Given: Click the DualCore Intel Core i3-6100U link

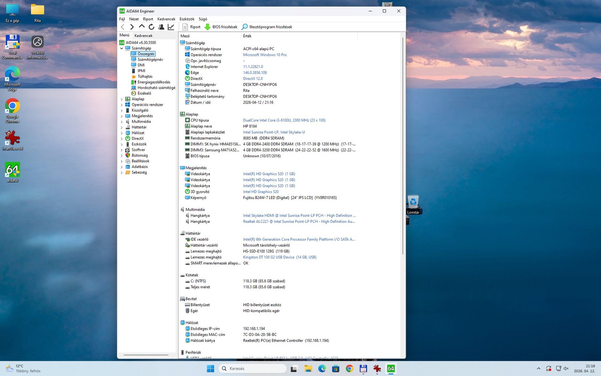Looking at the screenshot, I should click(284, 120).
